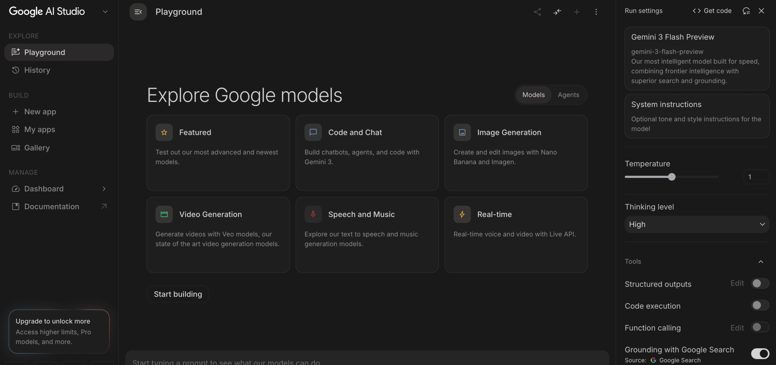Click Edit next to Structured outputs
776x365 pixels.
737,283
